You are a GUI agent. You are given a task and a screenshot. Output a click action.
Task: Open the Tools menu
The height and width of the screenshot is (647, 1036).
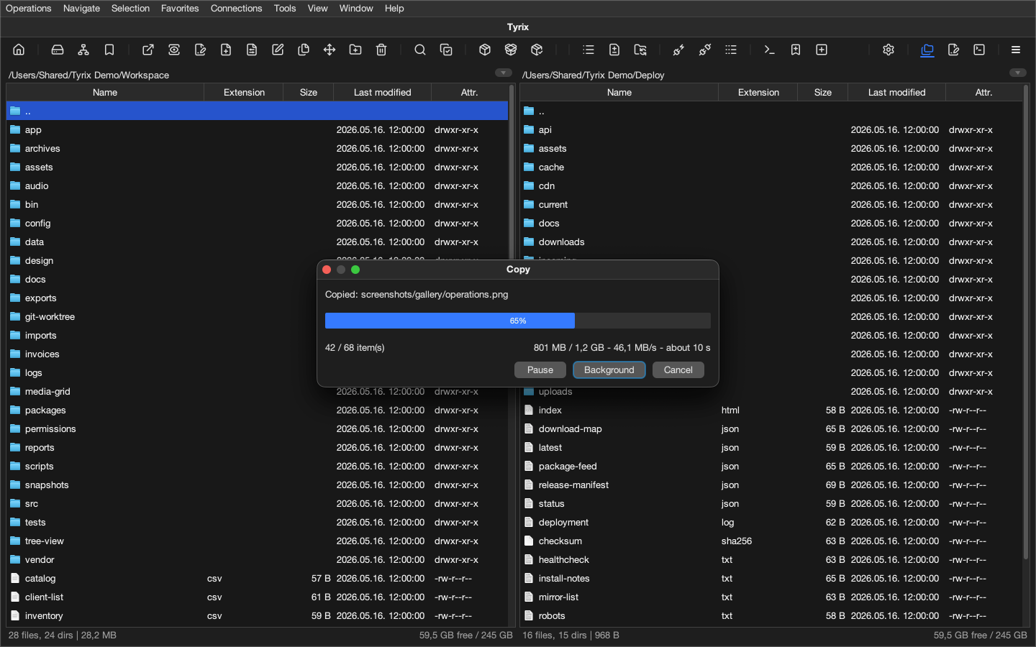point(285,8)
